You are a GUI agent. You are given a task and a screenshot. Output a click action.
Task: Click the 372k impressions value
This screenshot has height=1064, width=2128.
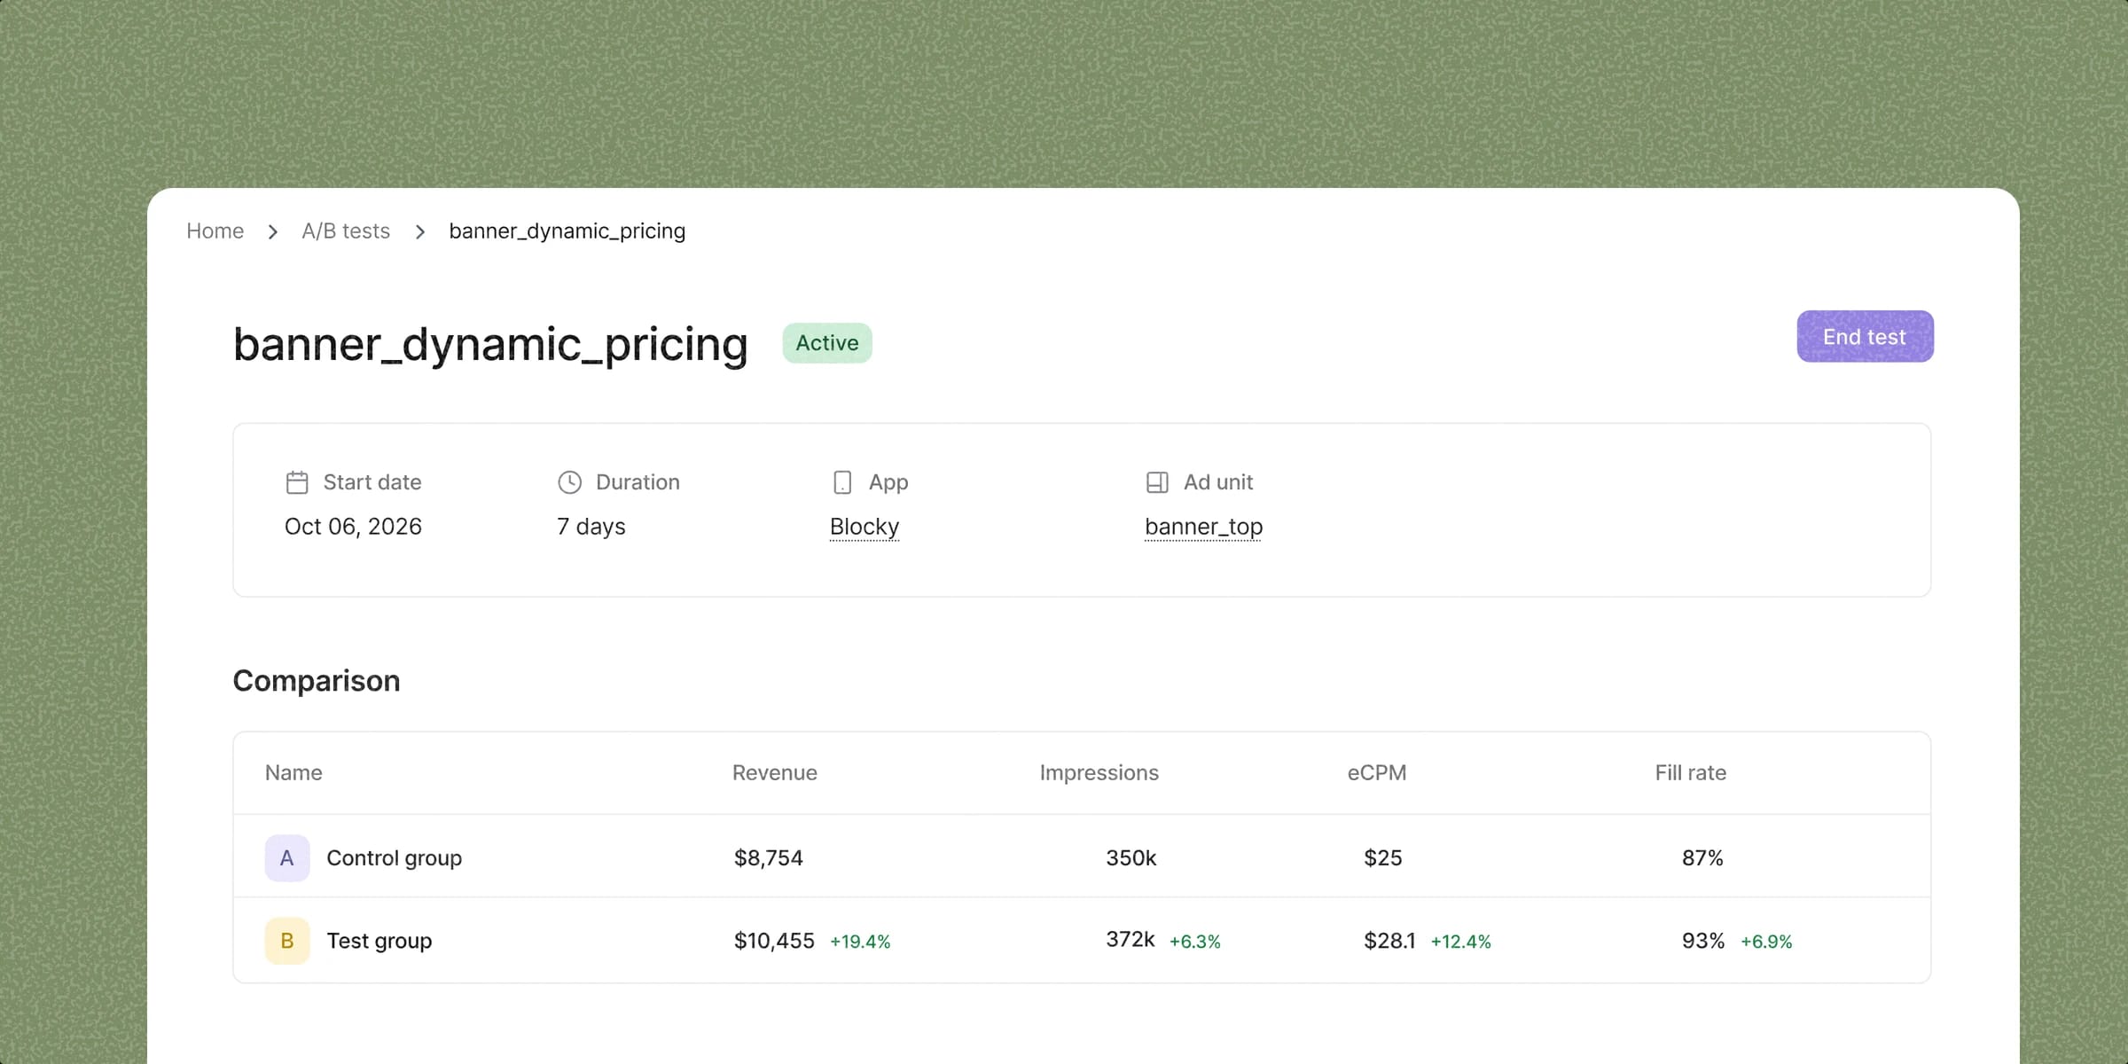(x=1130, y=940)
